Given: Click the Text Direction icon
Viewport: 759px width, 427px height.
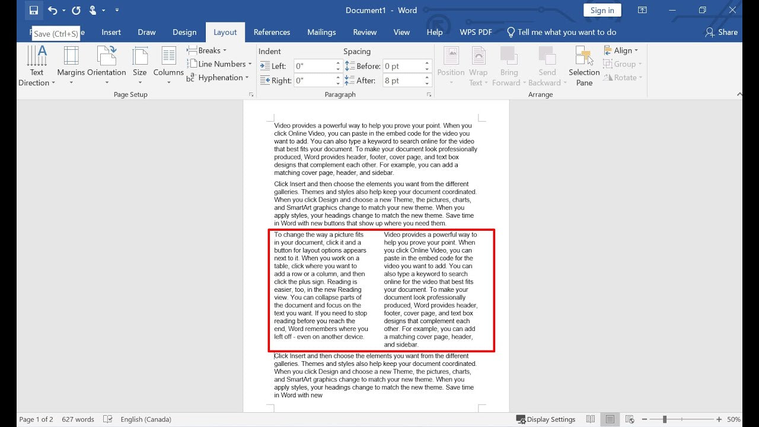Looking at the screenshot, I should pyautogui.click(x=37, y=64).
